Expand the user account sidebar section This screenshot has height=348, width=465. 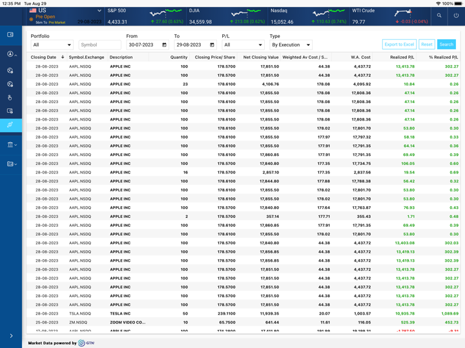click(10, 54)
